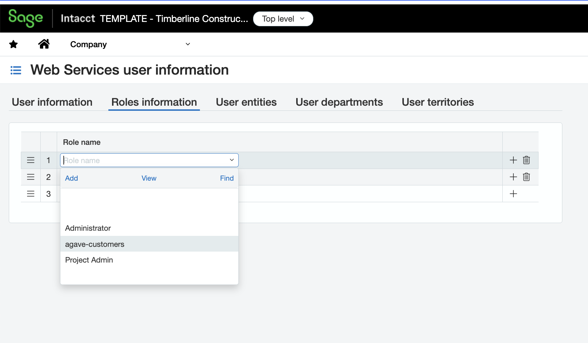Select the Roles information tab
The width and height of the screenshot is (588, 343).
tap(154, 102)
